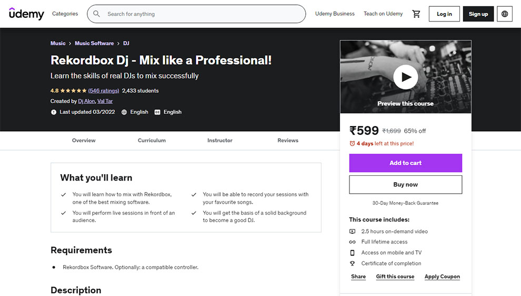The width and height of the screenshot is (521, 296).
Task: Click the mobile device access icon
Action: 352,252
